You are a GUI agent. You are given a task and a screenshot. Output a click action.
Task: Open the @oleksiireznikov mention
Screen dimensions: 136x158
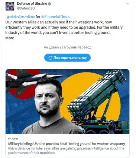pyautogui.click(x=20, y=17)
